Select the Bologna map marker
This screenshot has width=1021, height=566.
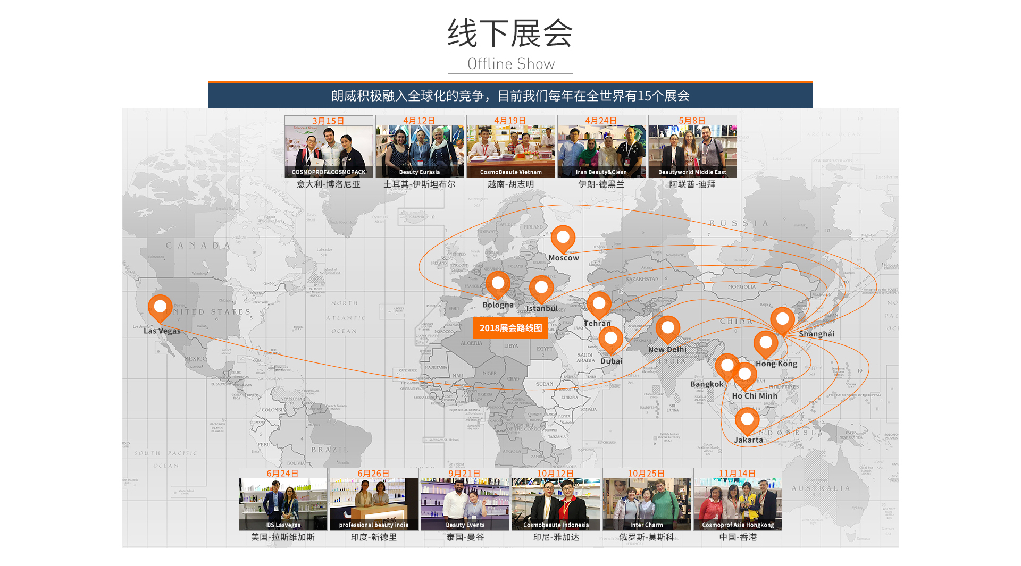coord(498,284)
